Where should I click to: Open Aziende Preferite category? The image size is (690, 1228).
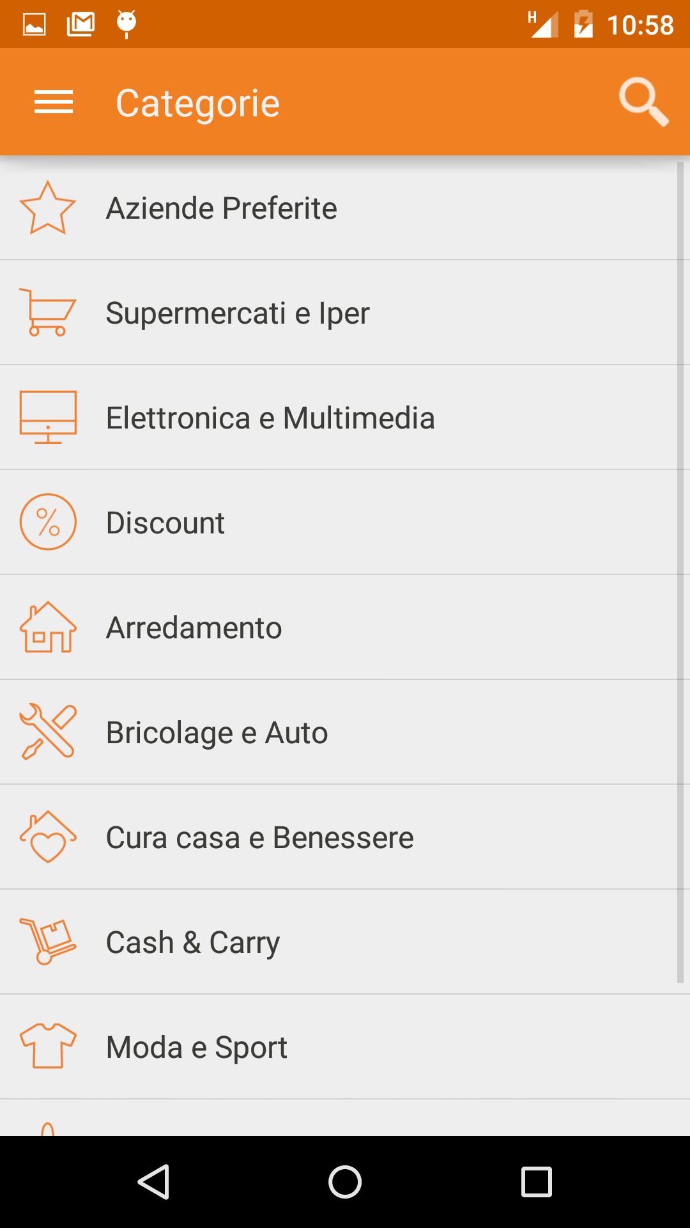[222, 209]
